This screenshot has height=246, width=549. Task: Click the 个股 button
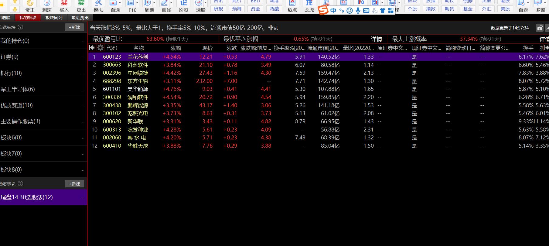pos(412,9)
